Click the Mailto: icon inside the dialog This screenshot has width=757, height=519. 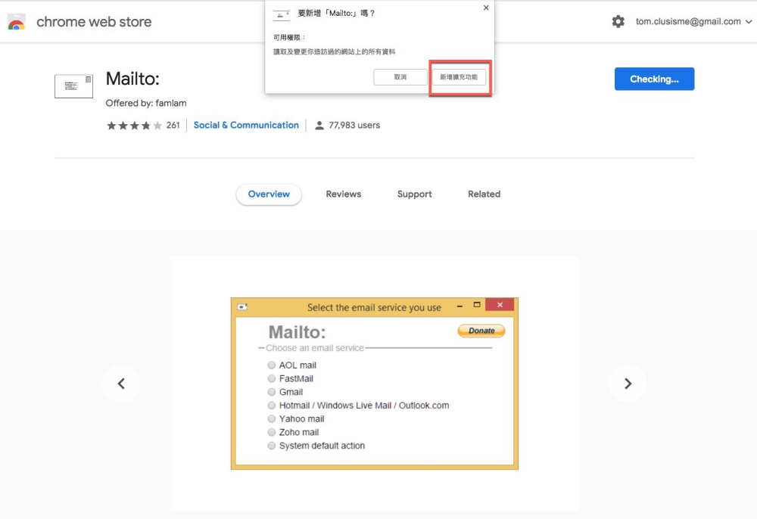click(281, 15)
